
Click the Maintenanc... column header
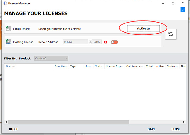tap(134, 66)
